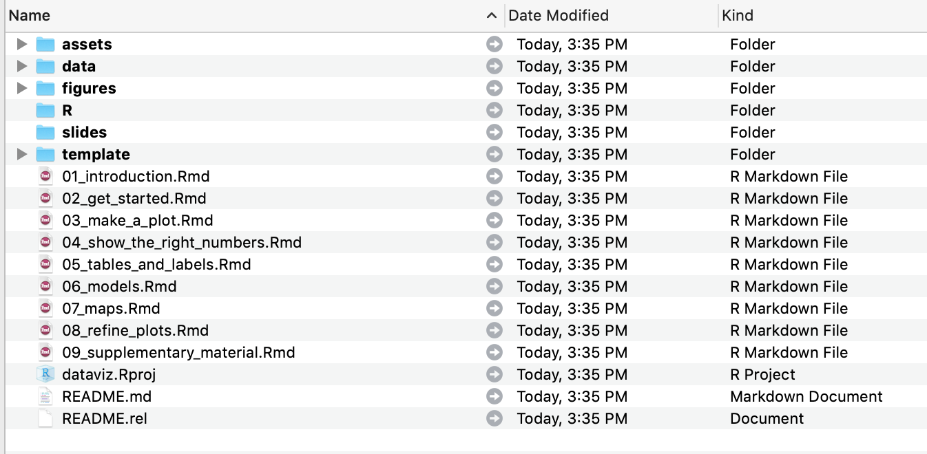Viewport: 927px width, 454px height.
Task: Expand the template folder disclosure triangle
Action: tap(22, 155)
